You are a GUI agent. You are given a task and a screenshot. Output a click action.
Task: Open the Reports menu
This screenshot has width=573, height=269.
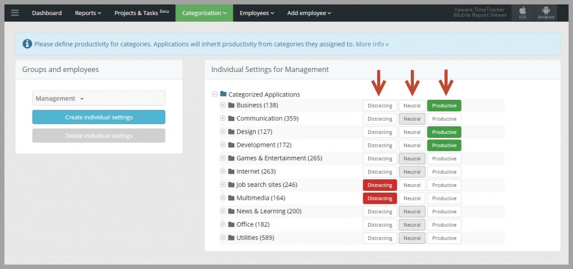click(88, 13)
